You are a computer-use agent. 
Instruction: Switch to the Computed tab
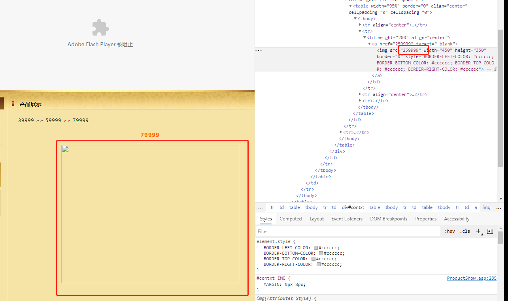(x=291, y=219)
